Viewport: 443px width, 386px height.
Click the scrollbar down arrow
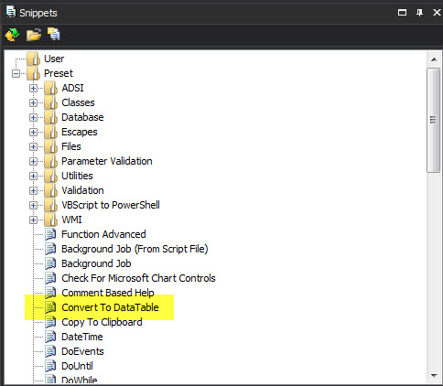pyautogui.click(x=434, y=376)
